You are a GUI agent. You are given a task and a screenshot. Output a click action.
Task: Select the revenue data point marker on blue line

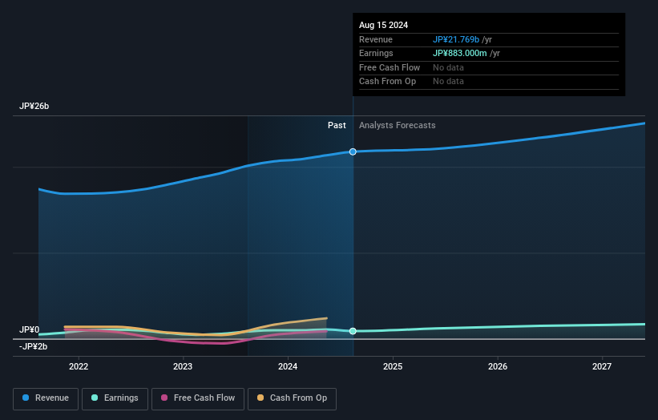[x=353, y=151]
